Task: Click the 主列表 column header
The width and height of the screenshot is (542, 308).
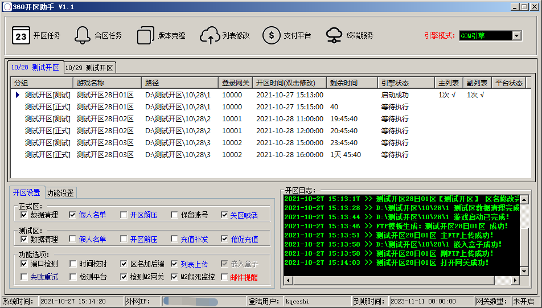Action: [x=449, y=83]
